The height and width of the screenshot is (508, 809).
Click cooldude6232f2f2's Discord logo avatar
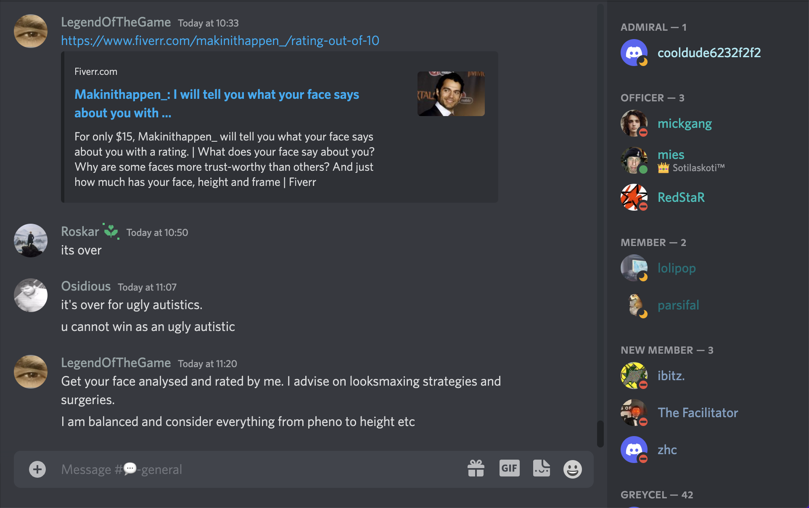point(634,53)
